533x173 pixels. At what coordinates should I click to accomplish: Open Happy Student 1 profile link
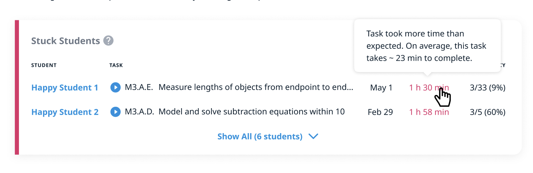pos(65,88)
